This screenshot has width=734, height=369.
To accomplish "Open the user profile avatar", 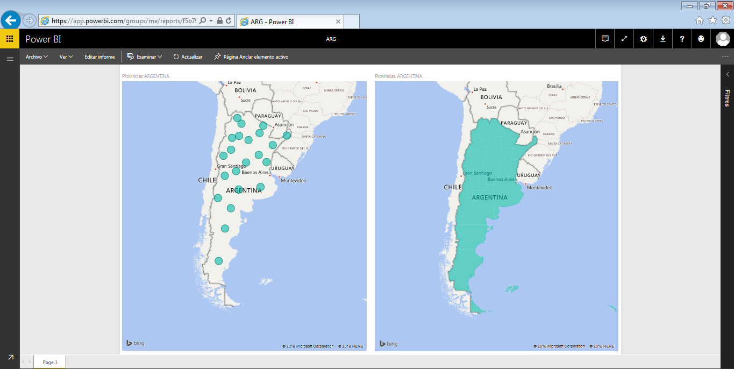I will pos(723,39).
